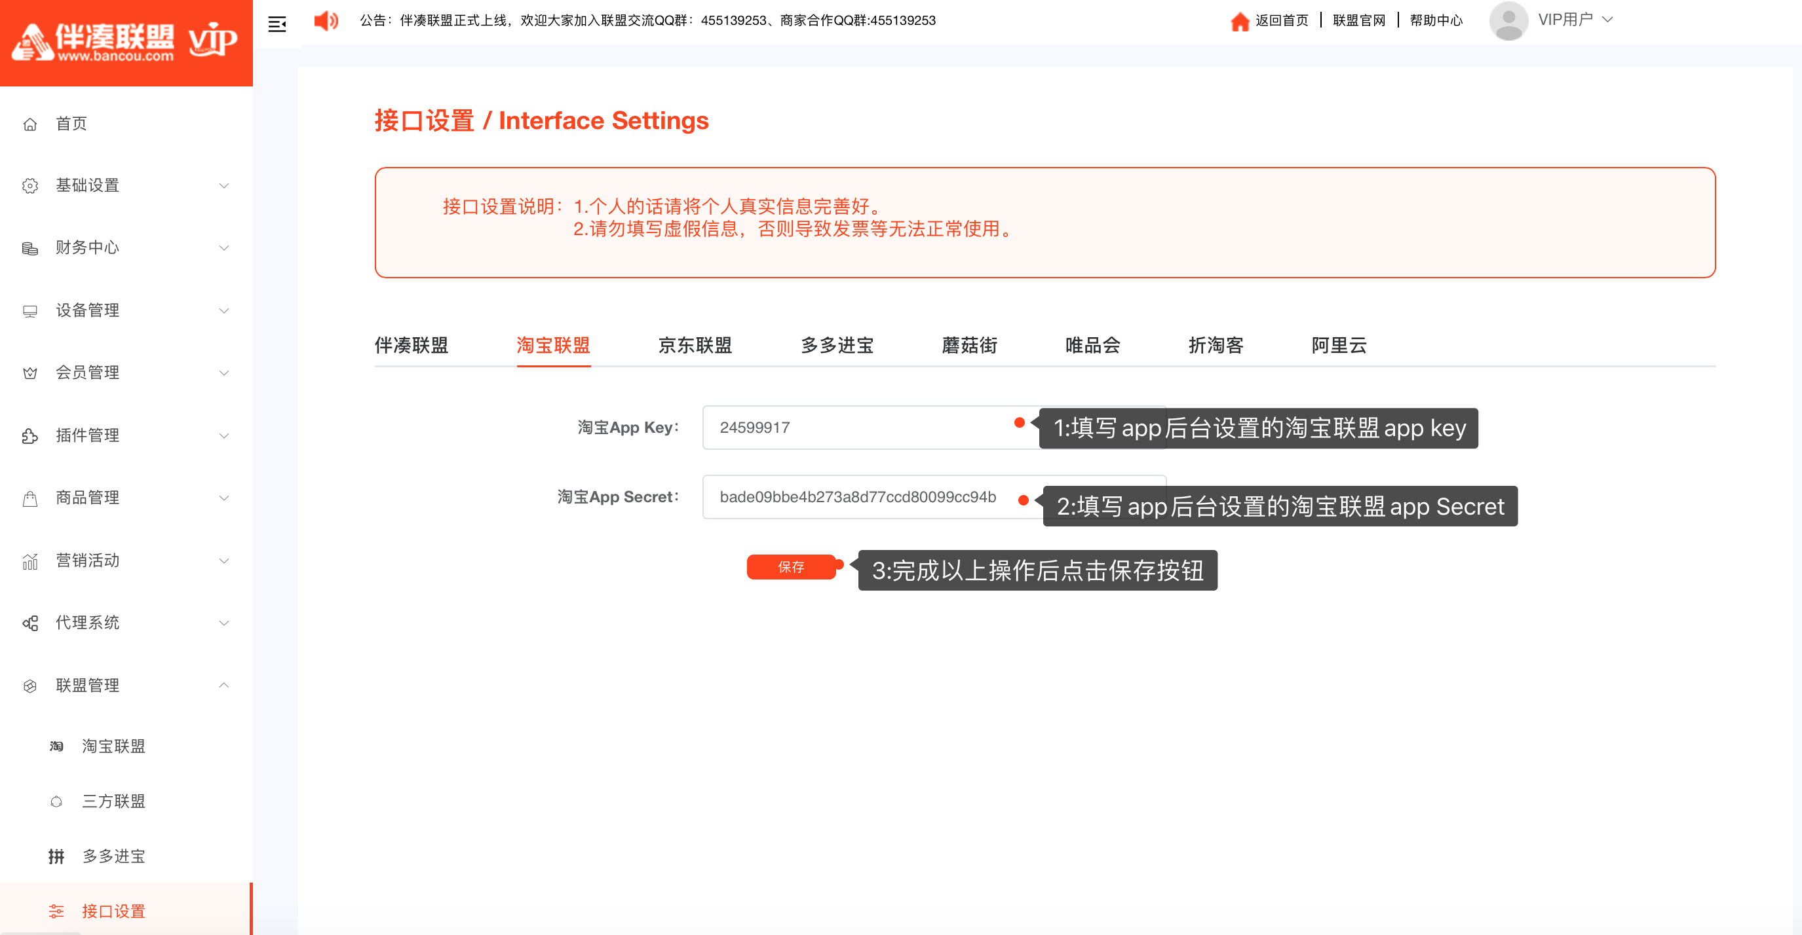Viewport: 1802px width, 935px height.
Task: Click the 财务中心 menu label
Action: click(87, 248)
